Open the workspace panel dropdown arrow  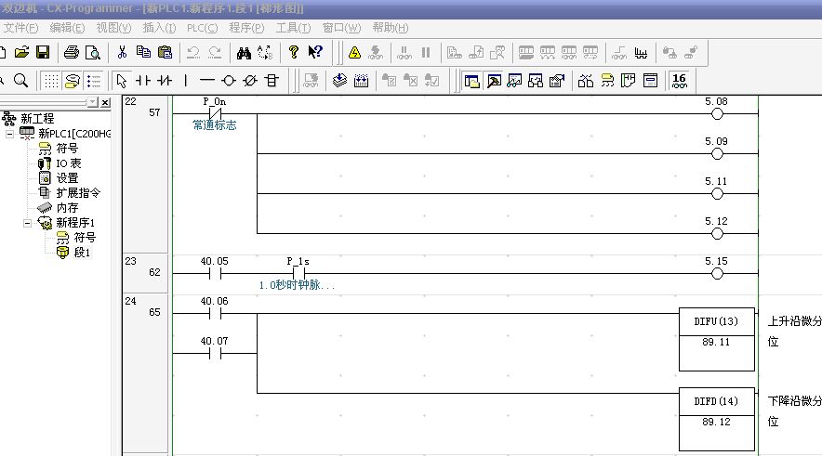pyautogui.click(x=91, y=101)
